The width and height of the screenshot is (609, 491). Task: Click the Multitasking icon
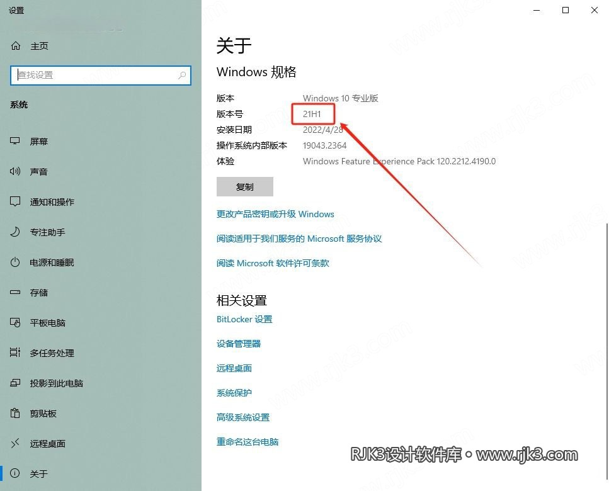[14, 353]
